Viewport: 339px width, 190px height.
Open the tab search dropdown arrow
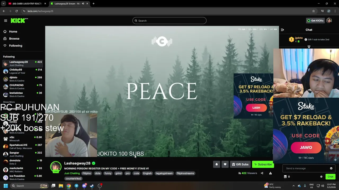(3, 4)
